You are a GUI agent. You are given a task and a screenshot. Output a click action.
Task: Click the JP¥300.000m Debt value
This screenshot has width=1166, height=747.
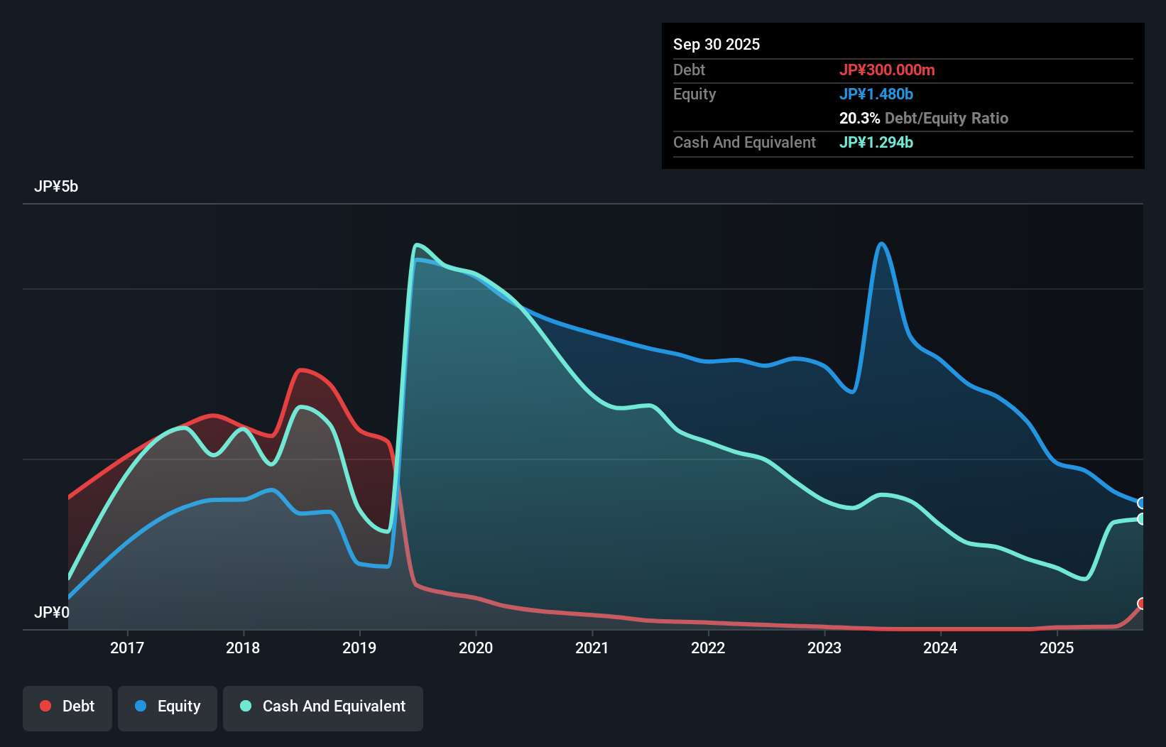pos(888,70)
